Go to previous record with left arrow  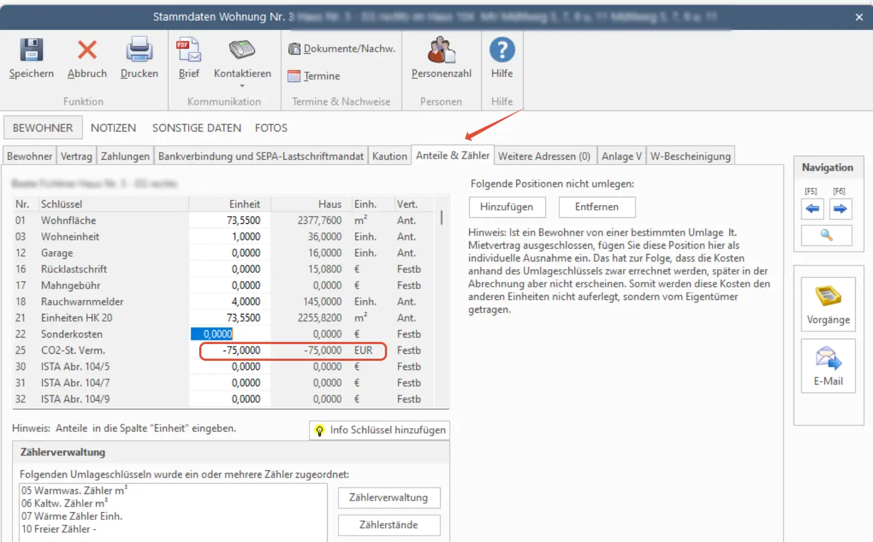pyautogui.click(x=812, y=209)
